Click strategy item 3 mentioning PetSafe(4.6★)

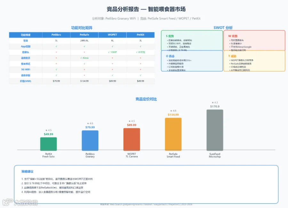tap(52, 187)
